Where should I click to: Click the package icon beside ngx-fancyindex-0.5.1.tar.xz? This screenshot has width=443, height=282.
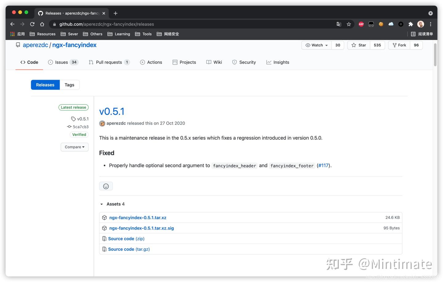(x=104, y=217)
